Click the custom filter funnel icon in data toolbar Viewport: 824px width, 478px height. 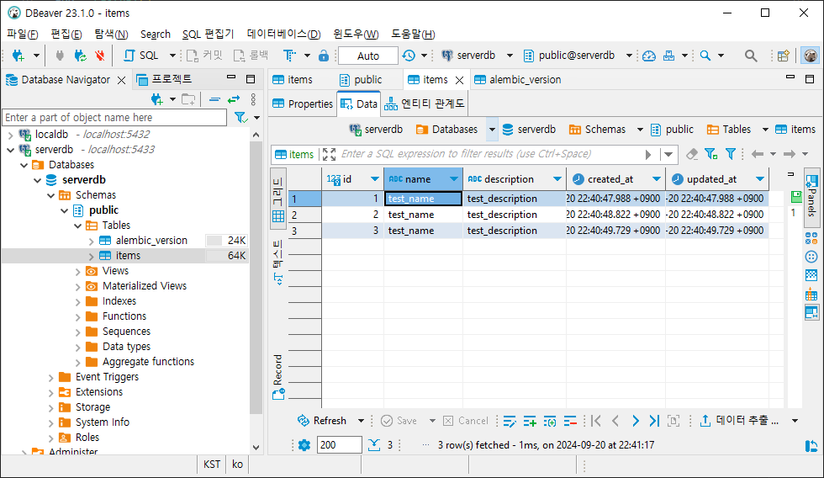(x=731, y=154)
